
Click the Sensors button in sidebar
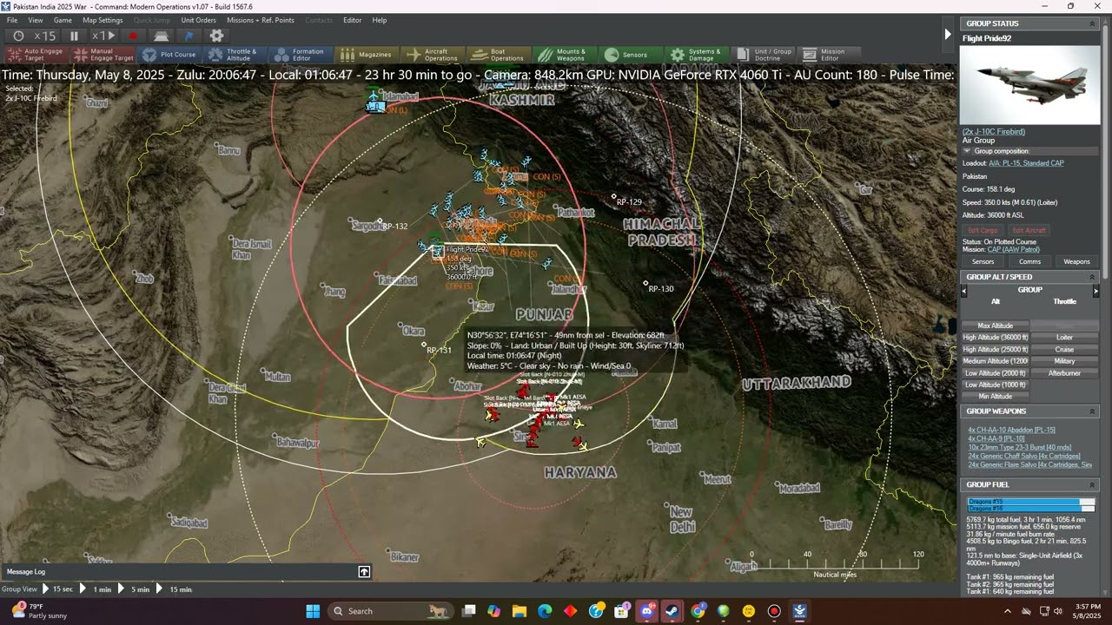[x=983, y=261]
